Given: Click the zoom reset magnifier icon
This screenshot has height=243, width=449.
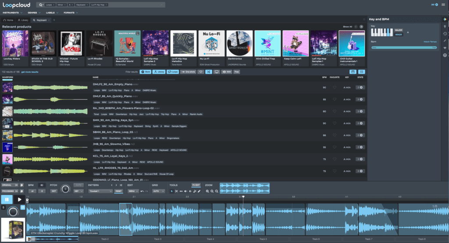Looking at the screenshot, I should click(217, 191).
